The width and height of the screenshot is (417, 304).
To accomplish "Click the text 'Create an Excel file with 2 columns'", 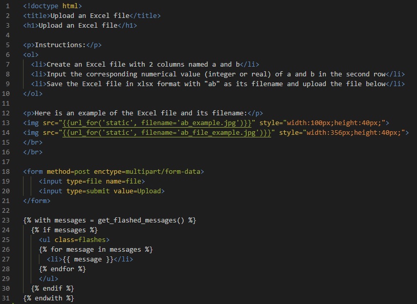I will tap(116, 65).
